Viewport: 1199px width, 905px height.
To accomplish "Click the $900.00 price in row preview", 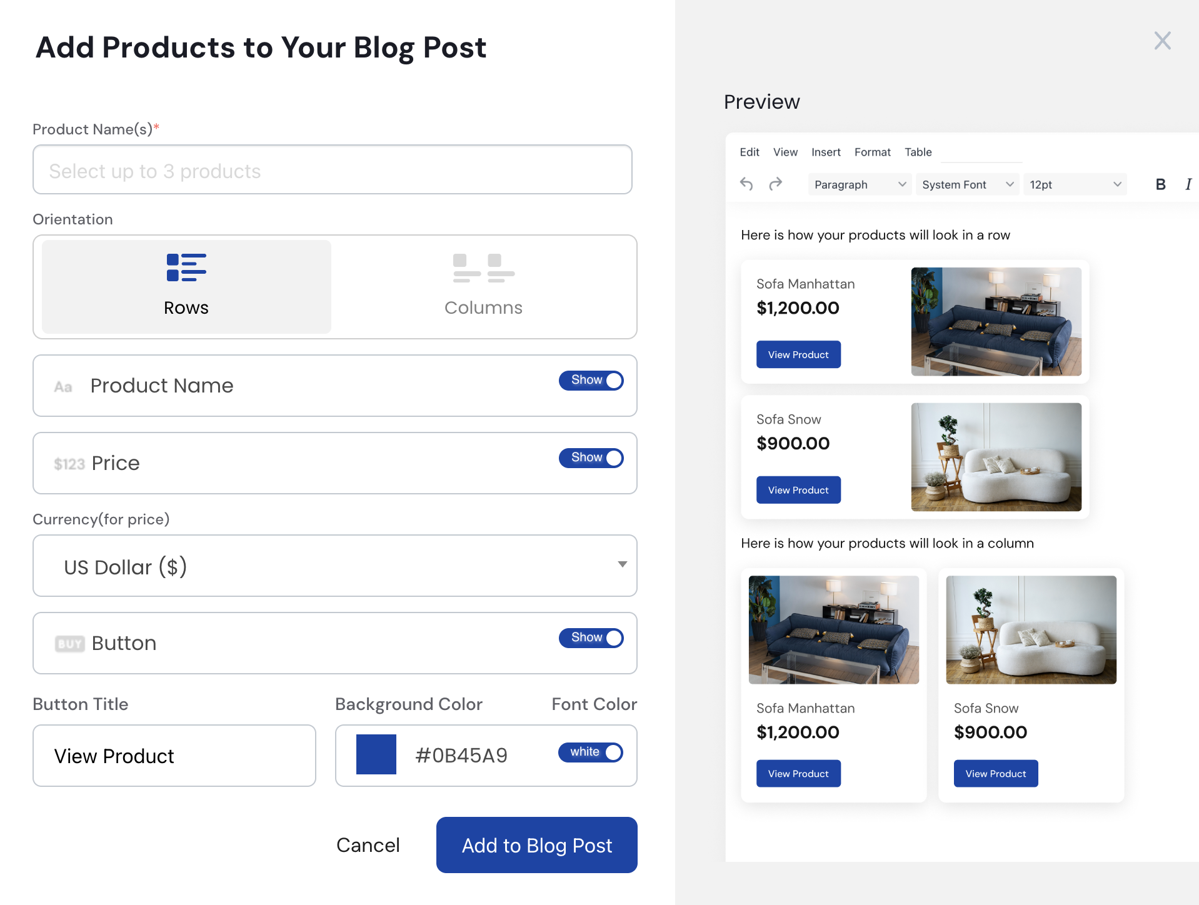I will pyautogui.click(x=793, y=443).
